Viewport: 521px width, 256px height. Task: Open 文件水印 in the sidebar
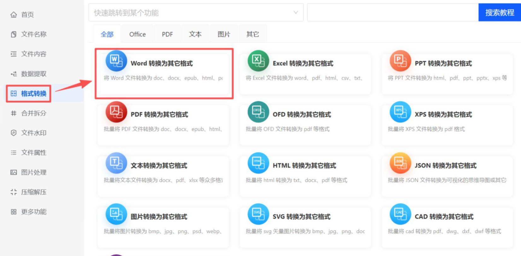tap(34, 133)
